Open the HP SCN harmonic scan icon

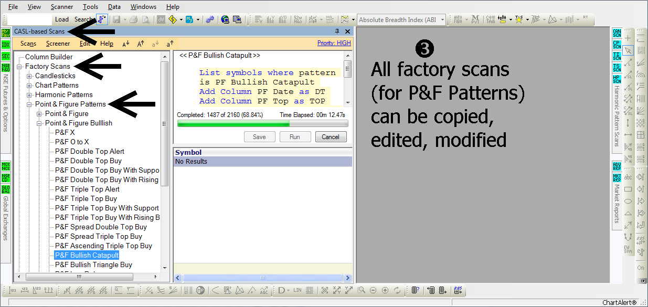(617, 80)
